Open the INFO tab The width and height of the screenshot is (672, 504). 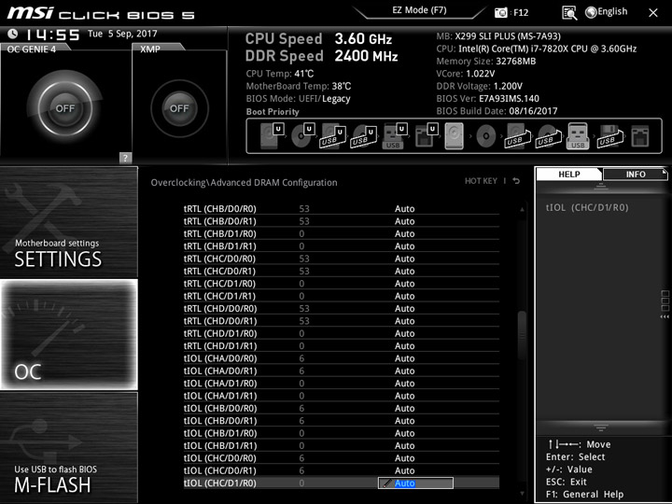pos(636,174)
